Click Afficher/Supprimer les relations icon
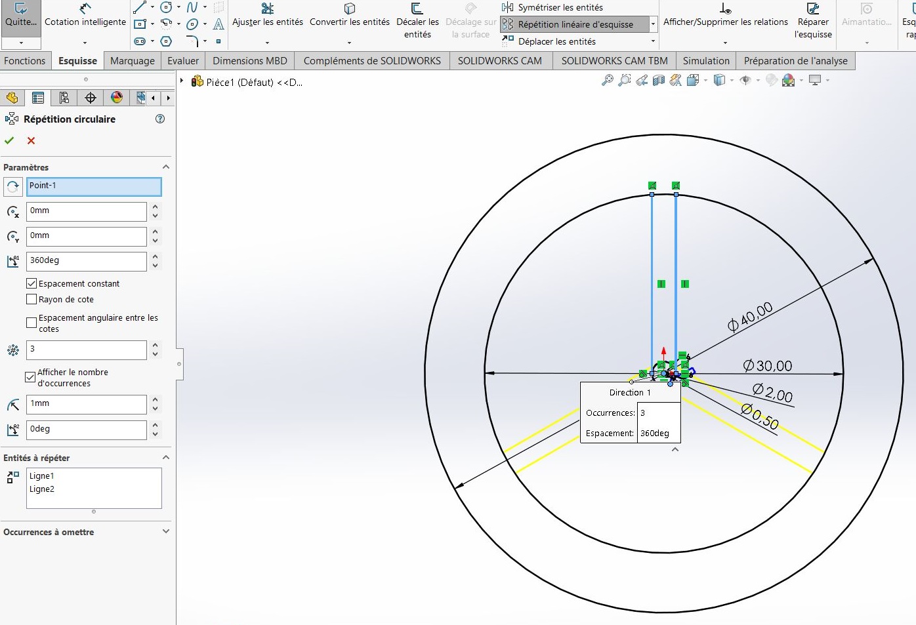Image resolution: width=916 pixels, height=625 pixels. pos(725,9)
